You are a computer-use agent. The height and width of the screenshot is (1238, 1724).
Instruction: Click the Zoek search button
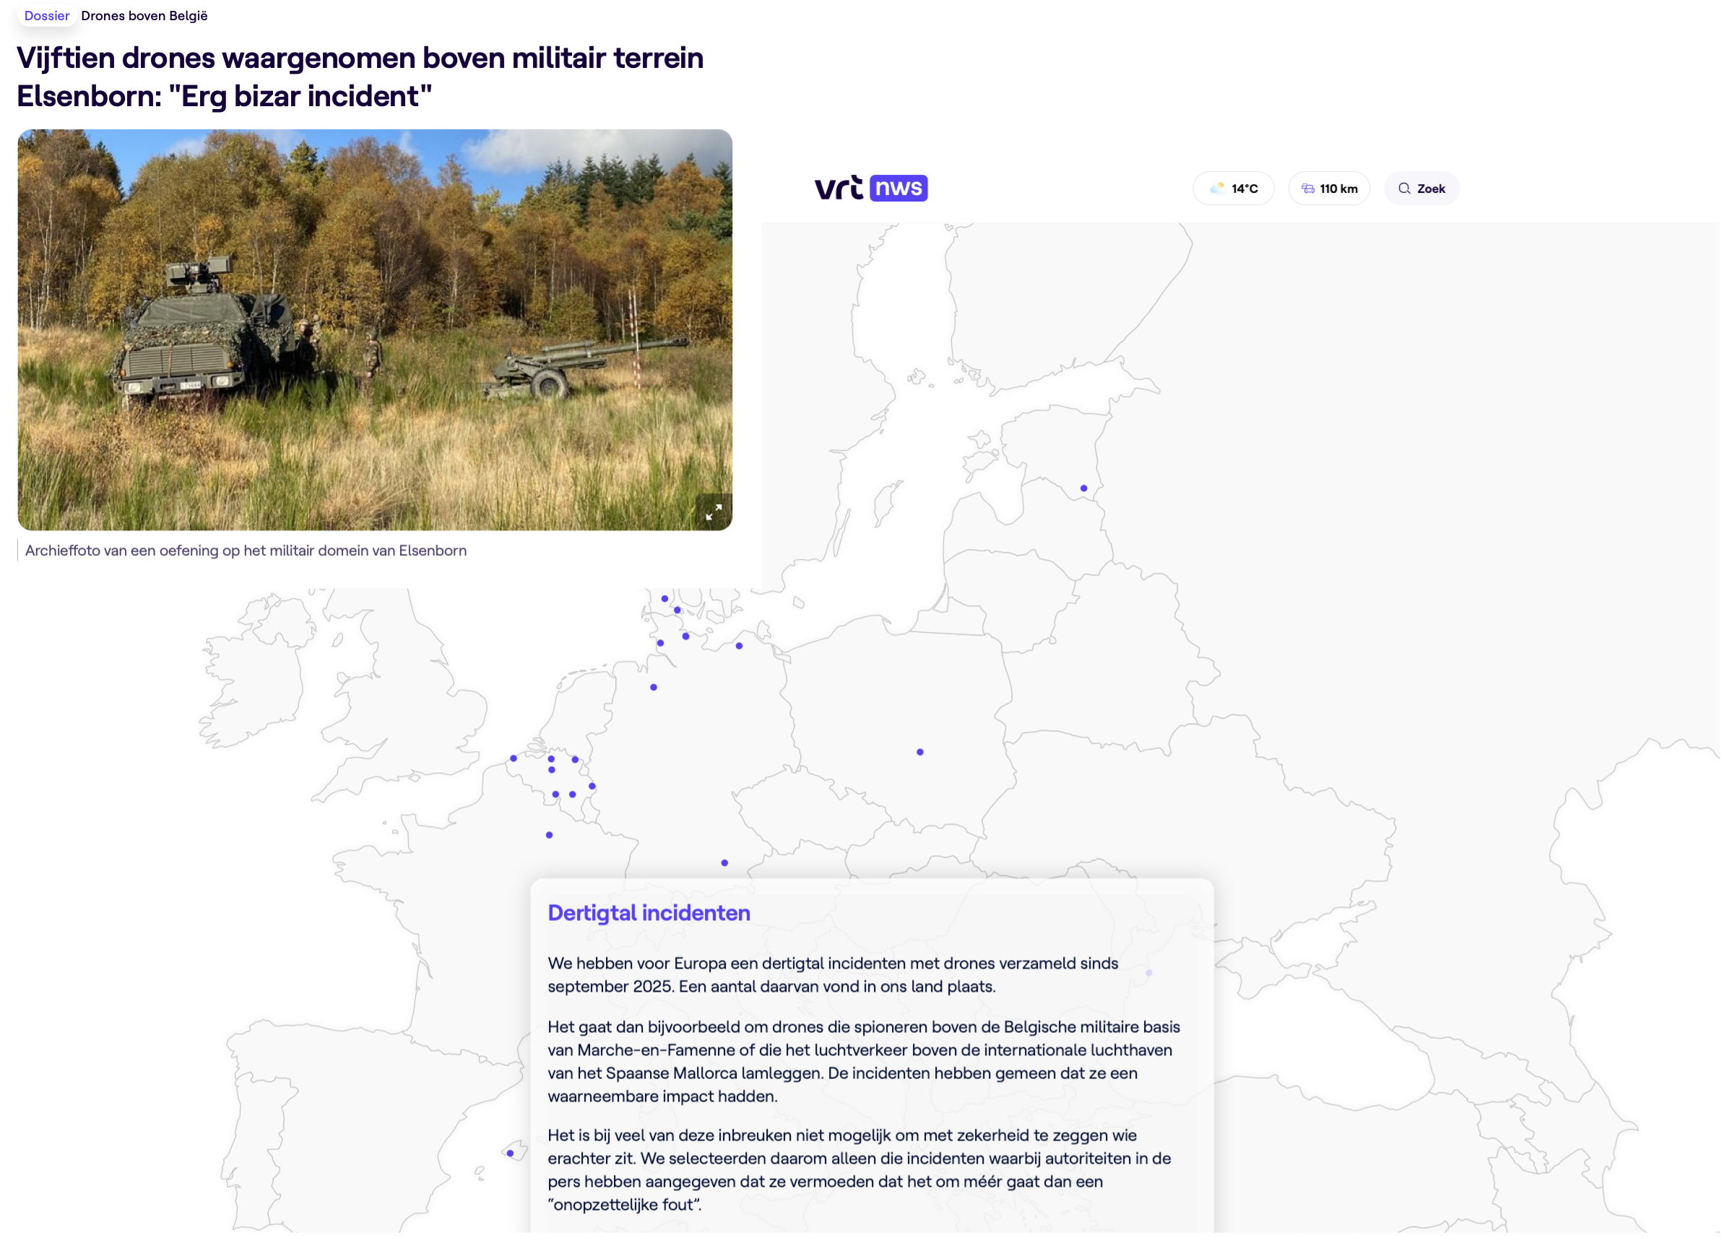[1421, 189]
